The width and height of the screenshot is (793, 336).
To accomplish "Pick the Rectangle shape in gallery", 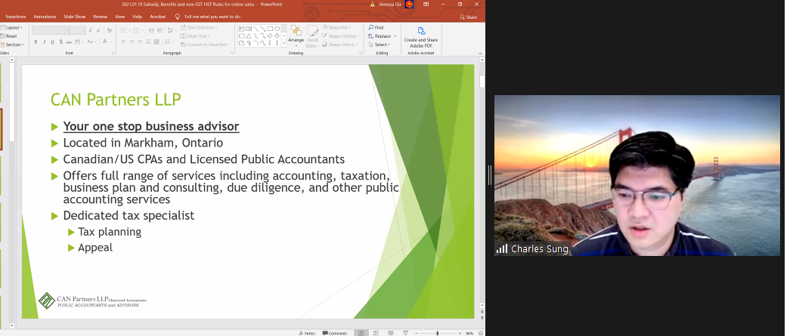I will click(270, 29).
